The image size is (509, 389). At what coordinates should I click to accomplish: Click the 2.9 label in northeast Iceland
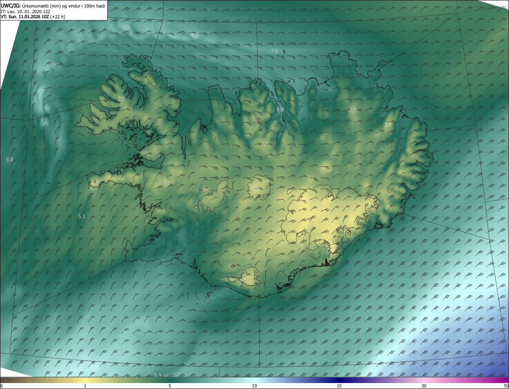point(353,110)
